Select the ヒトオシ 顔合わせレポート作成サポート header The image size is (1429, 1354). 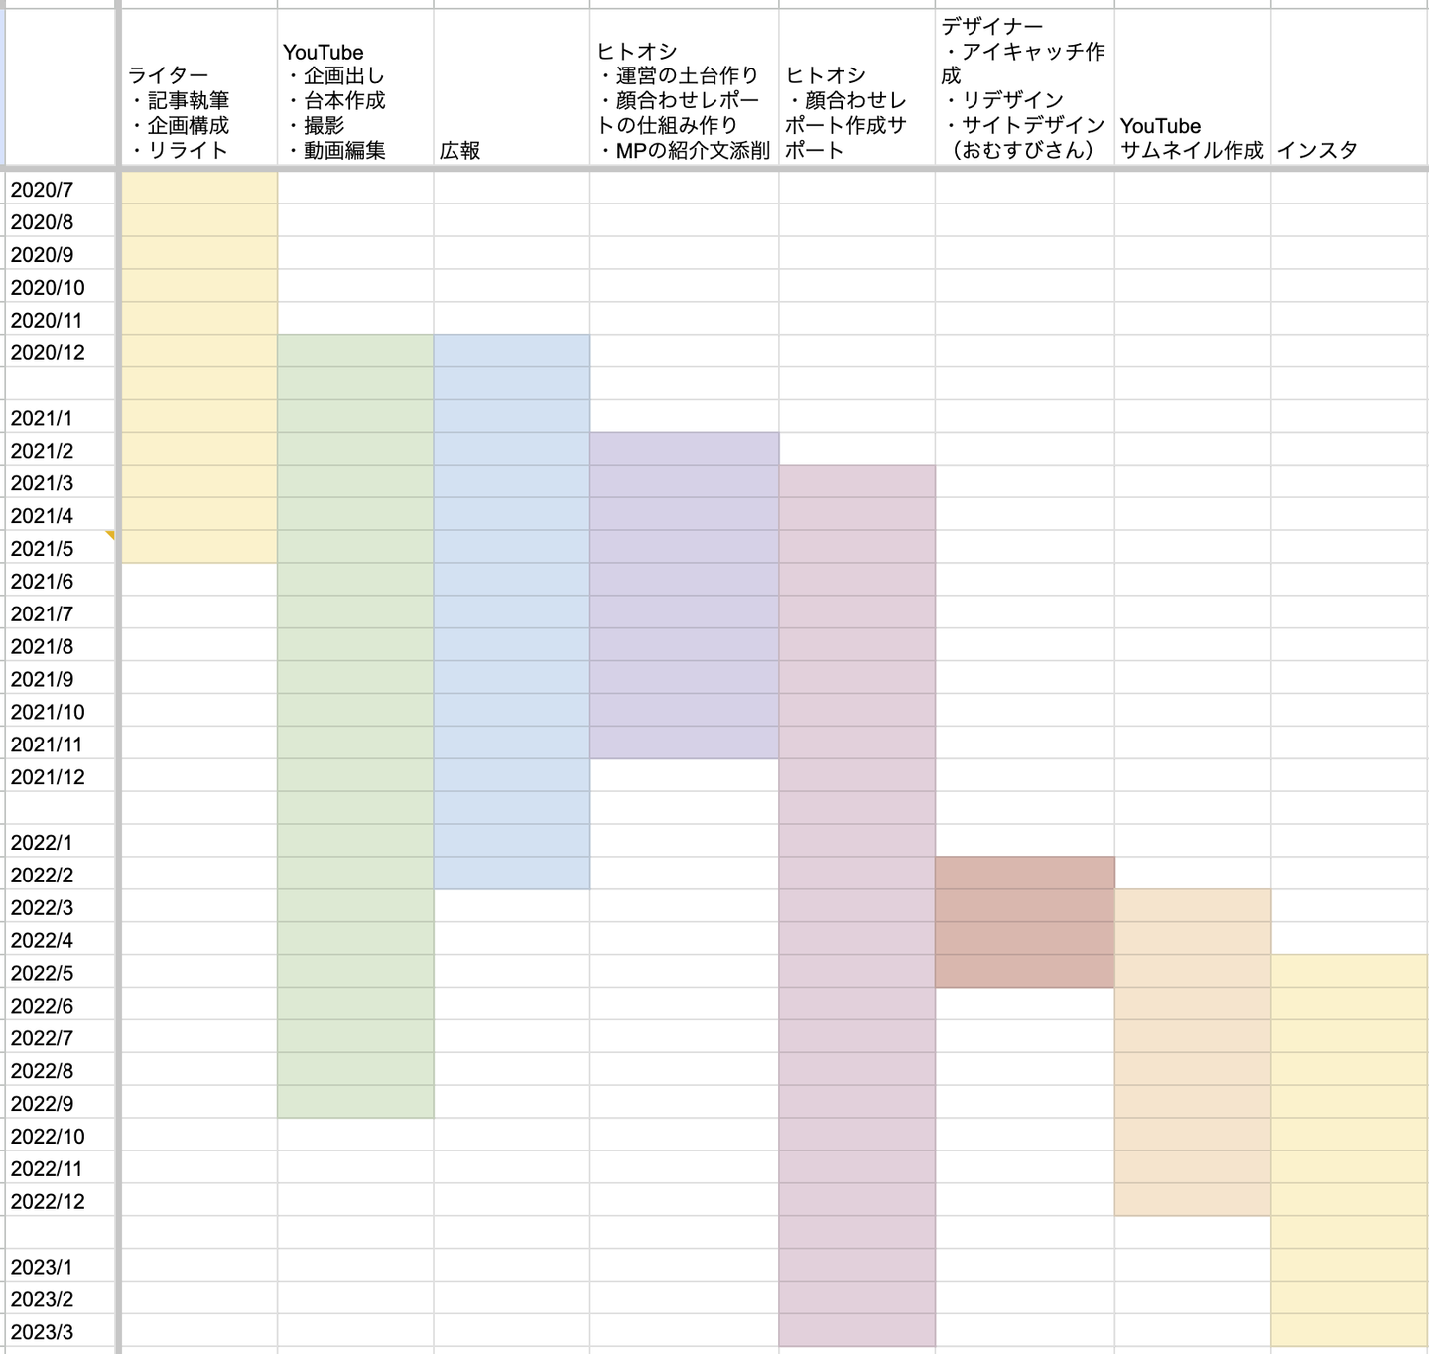pos(857,87)
